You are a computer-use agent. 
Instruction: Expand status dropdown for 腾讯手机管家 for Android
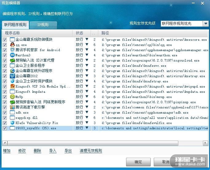click(87, 50)
